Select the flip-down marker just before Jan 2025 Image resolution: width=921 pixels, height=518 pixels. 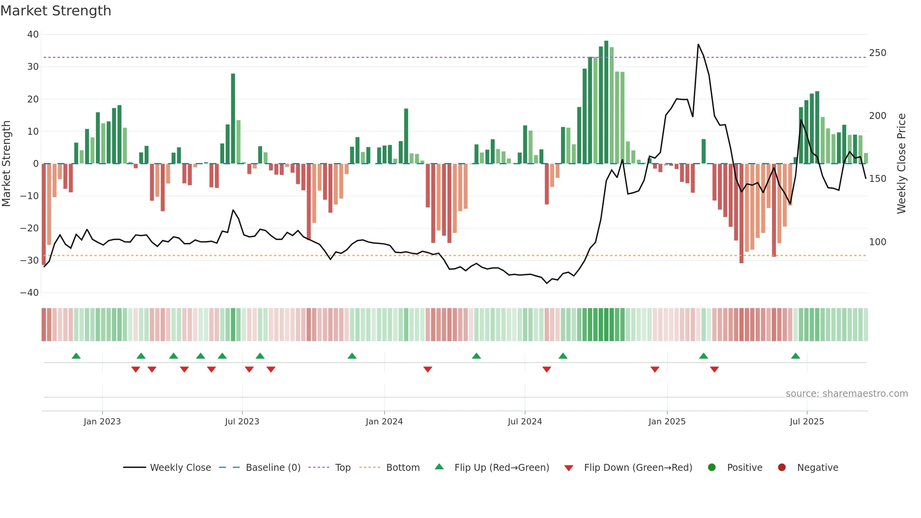pos(655,370)
